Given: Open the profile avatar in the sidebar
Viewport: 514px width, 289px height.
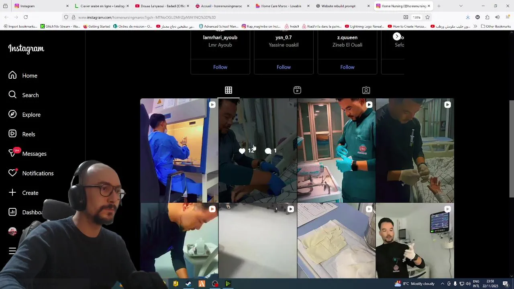Looking at the screenshot, I should (x=12, y=232).
